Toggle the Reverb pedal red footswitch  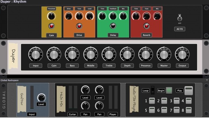pos(146,26)
